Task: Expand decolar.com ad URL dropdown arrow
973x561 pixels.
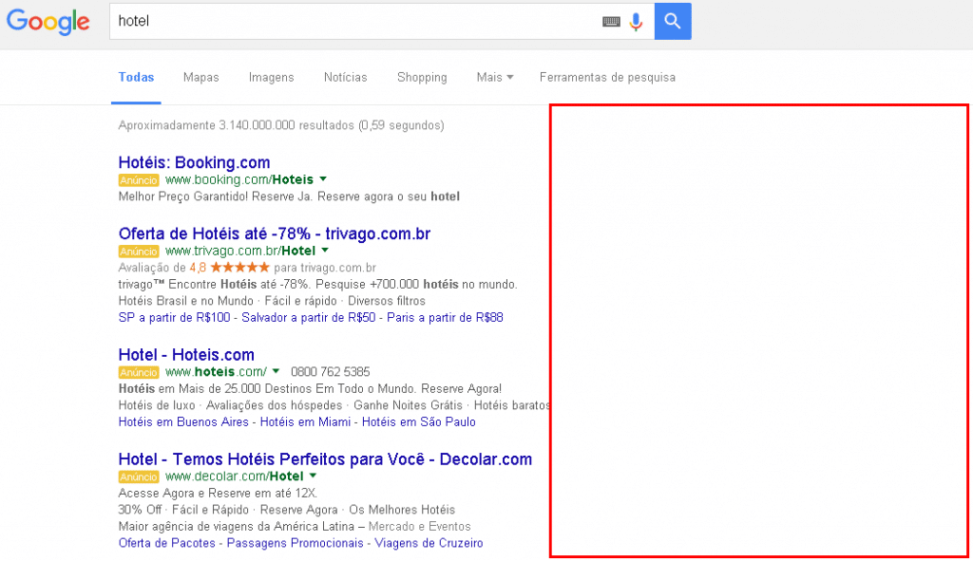Action: coord(313,476)
